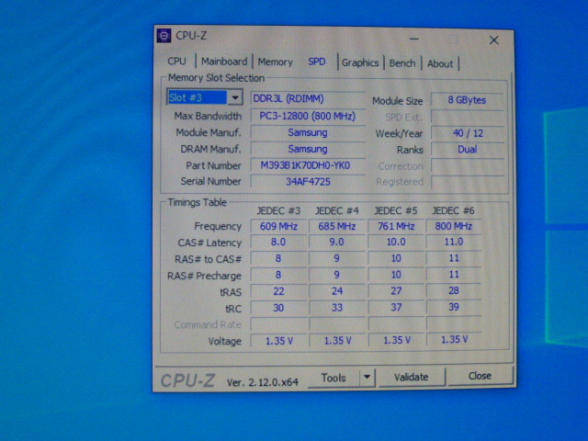This screenshot has height=441, width=588.
Task: Click the Close button
Action: pyautogui.click(x=480, y=376)
